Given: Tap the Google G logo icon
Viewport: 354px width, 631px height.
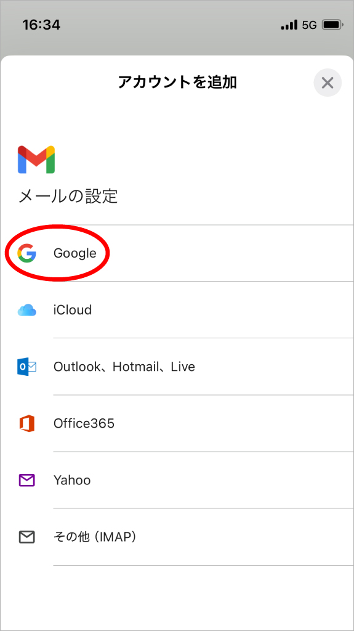Looking at the screenshot, I should [27, 253].
